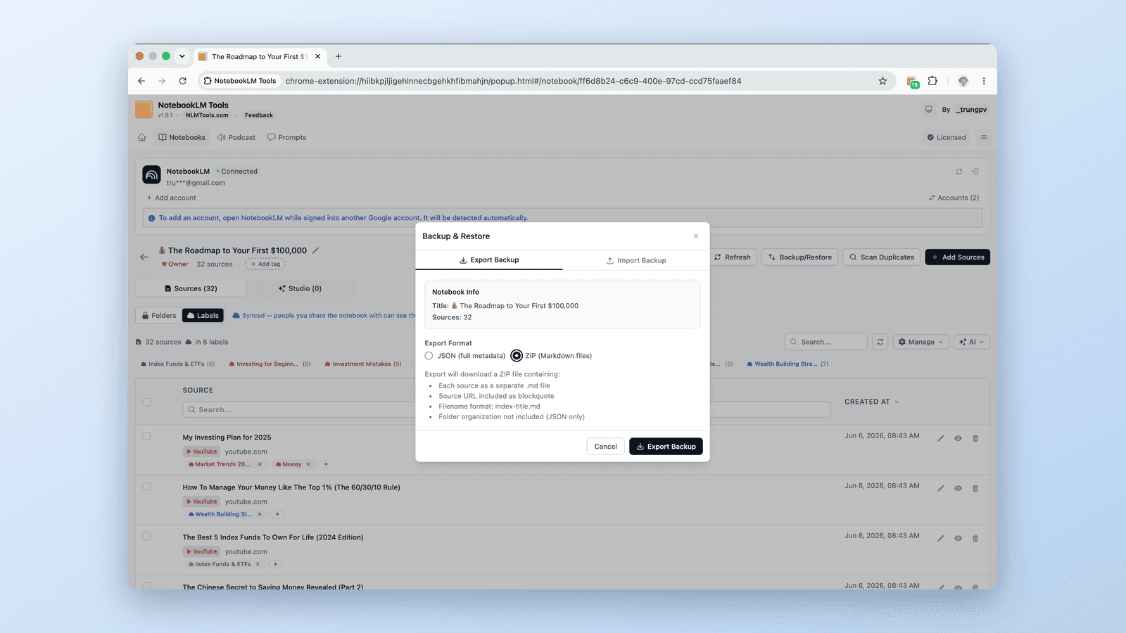Open the browser tab search chevron
1126x633 pixels.
pyautogui.click(x=182, y=56)
